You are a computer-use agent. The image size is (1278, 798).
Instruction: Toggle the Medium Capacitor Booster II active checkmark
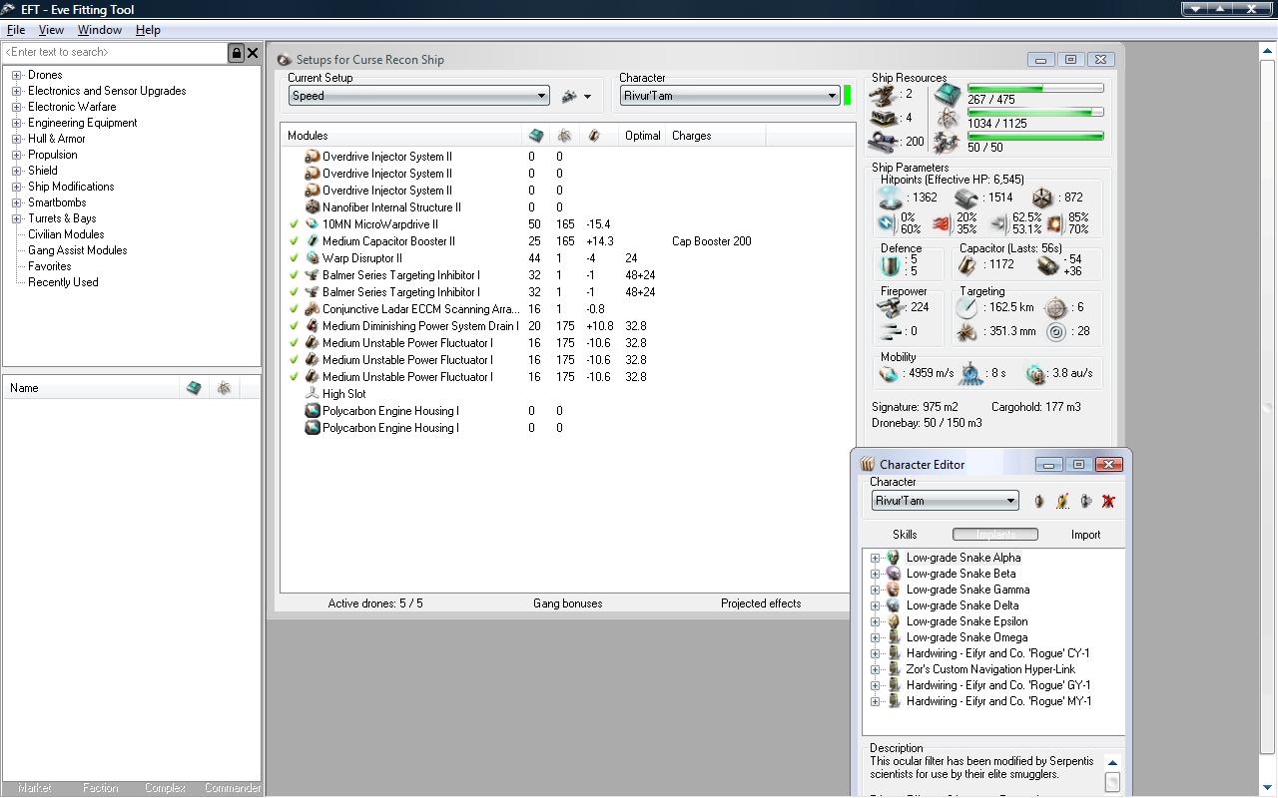(294, 241)
